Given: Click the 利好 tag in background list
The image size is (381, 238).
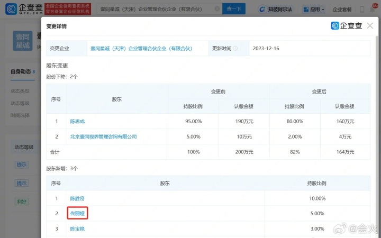Looking at the screenshot, I should click(22, 202).
